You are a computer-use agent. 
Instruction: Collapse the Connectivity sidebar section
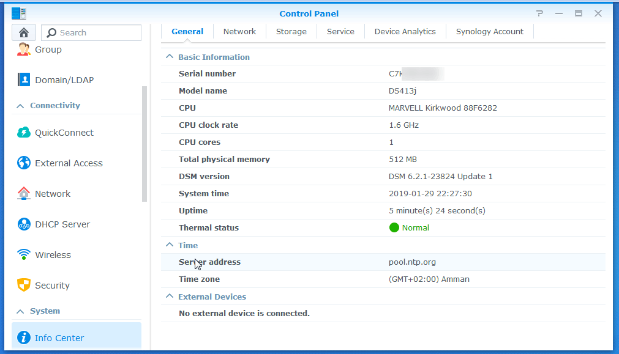[x=20, y=106]
